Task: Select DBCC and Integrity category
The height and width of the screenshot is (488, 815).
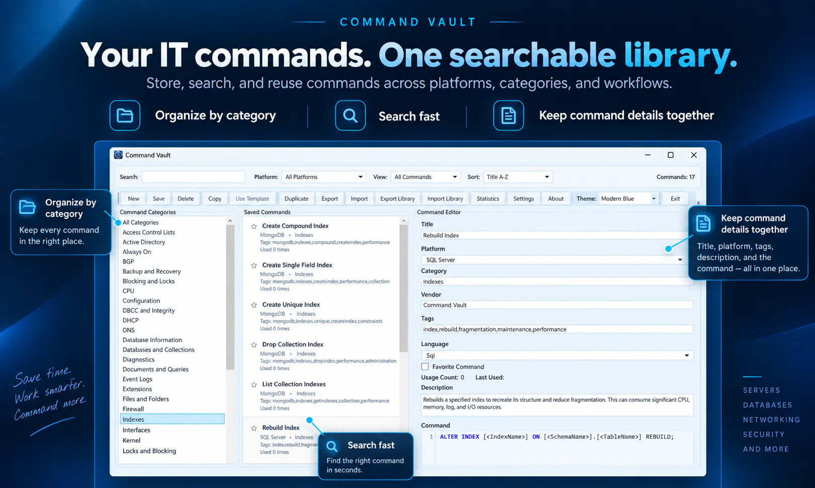Action: (x=148, y=310)
